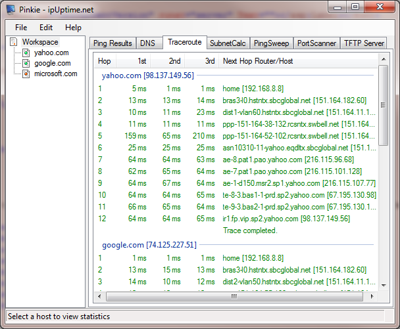Switch to the DNS tab
Viewport: 400px width, 329px height.
pyautogui.click(x=148, y=43)
